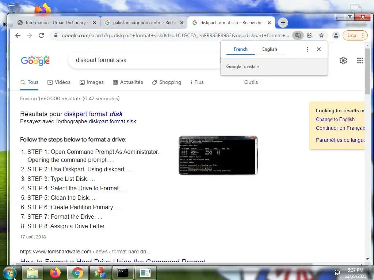Click Continuer en Français link
This screenshot has width=374, height=280.
[340, 128]
